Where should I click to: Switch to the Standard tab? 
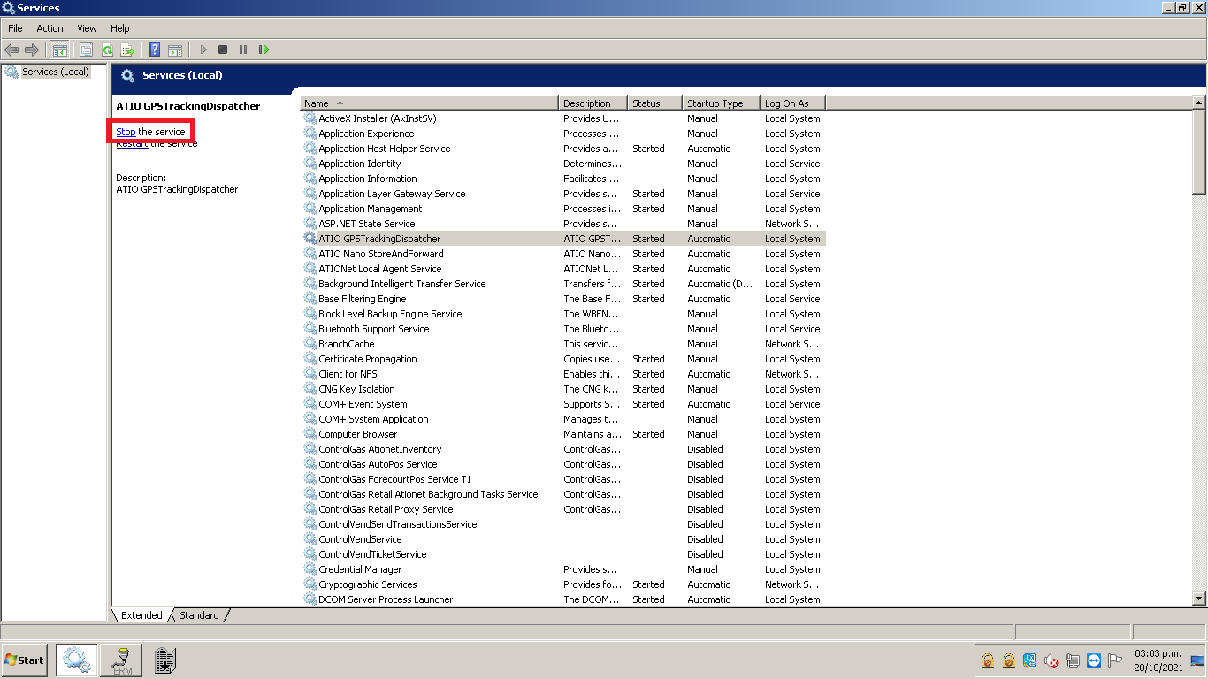click(199, 615)
